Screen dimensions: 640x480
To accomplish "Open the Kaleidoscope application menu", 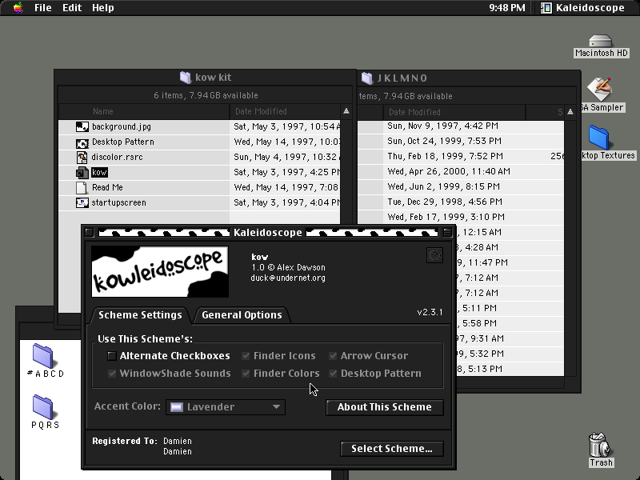I will [583, 7].
